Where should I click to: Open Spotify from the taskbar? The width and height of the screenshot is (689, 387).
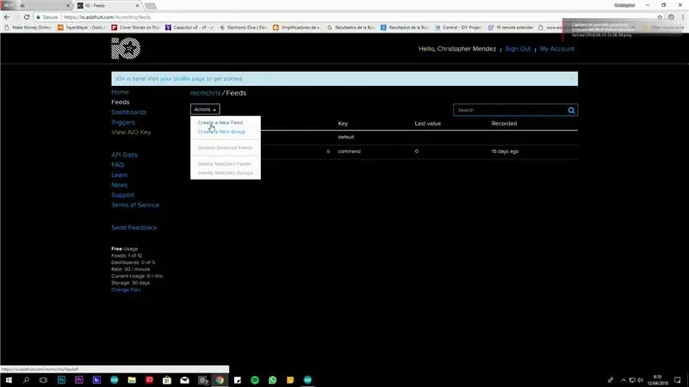(x=255, y=380)
